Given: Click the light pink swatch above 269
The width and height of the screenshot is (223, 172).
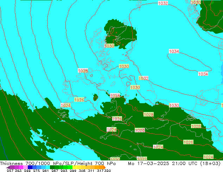Looking at the screenshot, I should (x=25, y=167).
